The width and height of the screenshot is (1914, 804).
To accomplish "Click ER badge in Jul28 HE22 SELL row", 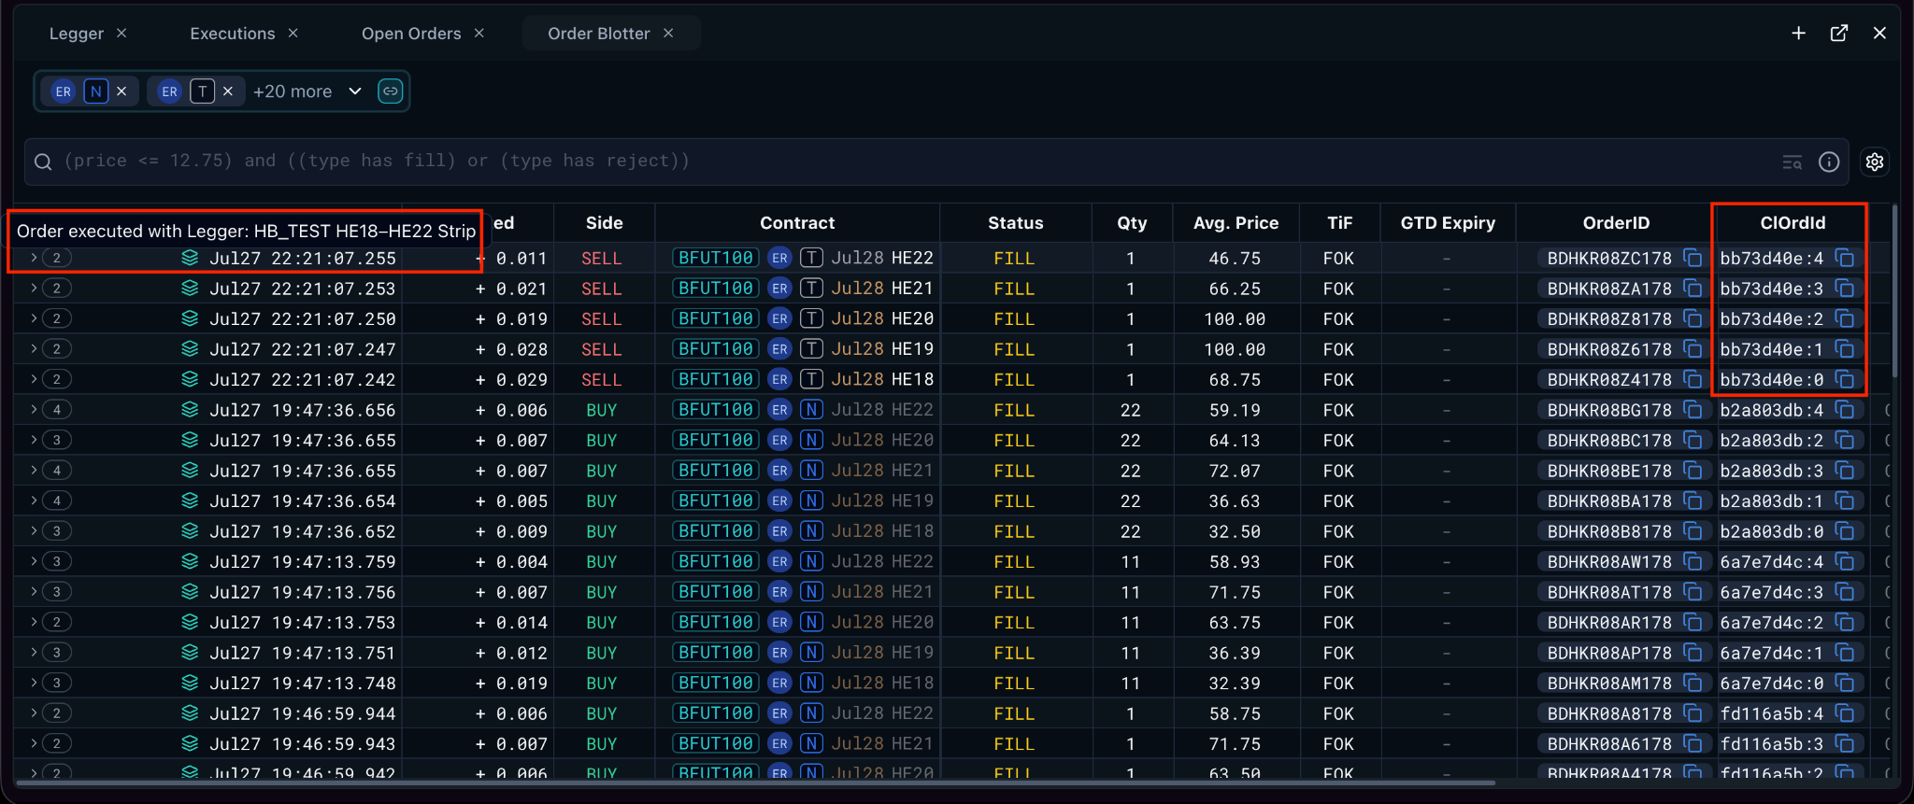I will (779, 258).
